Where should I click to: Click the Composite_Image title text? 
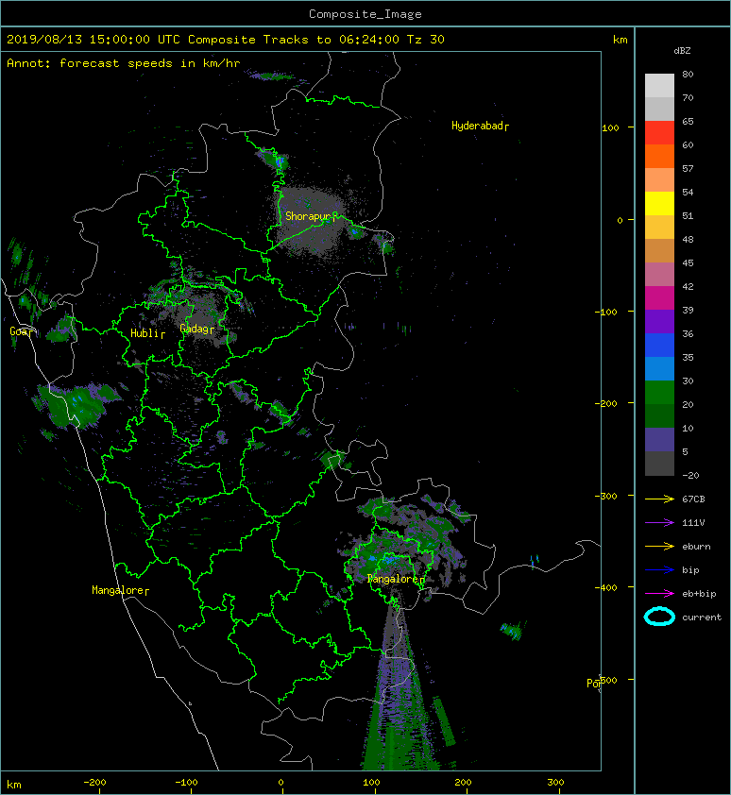click(x=365, y=14)
